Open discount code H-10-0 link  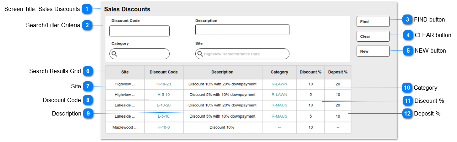pyautogui.click(x=164, y=127)
